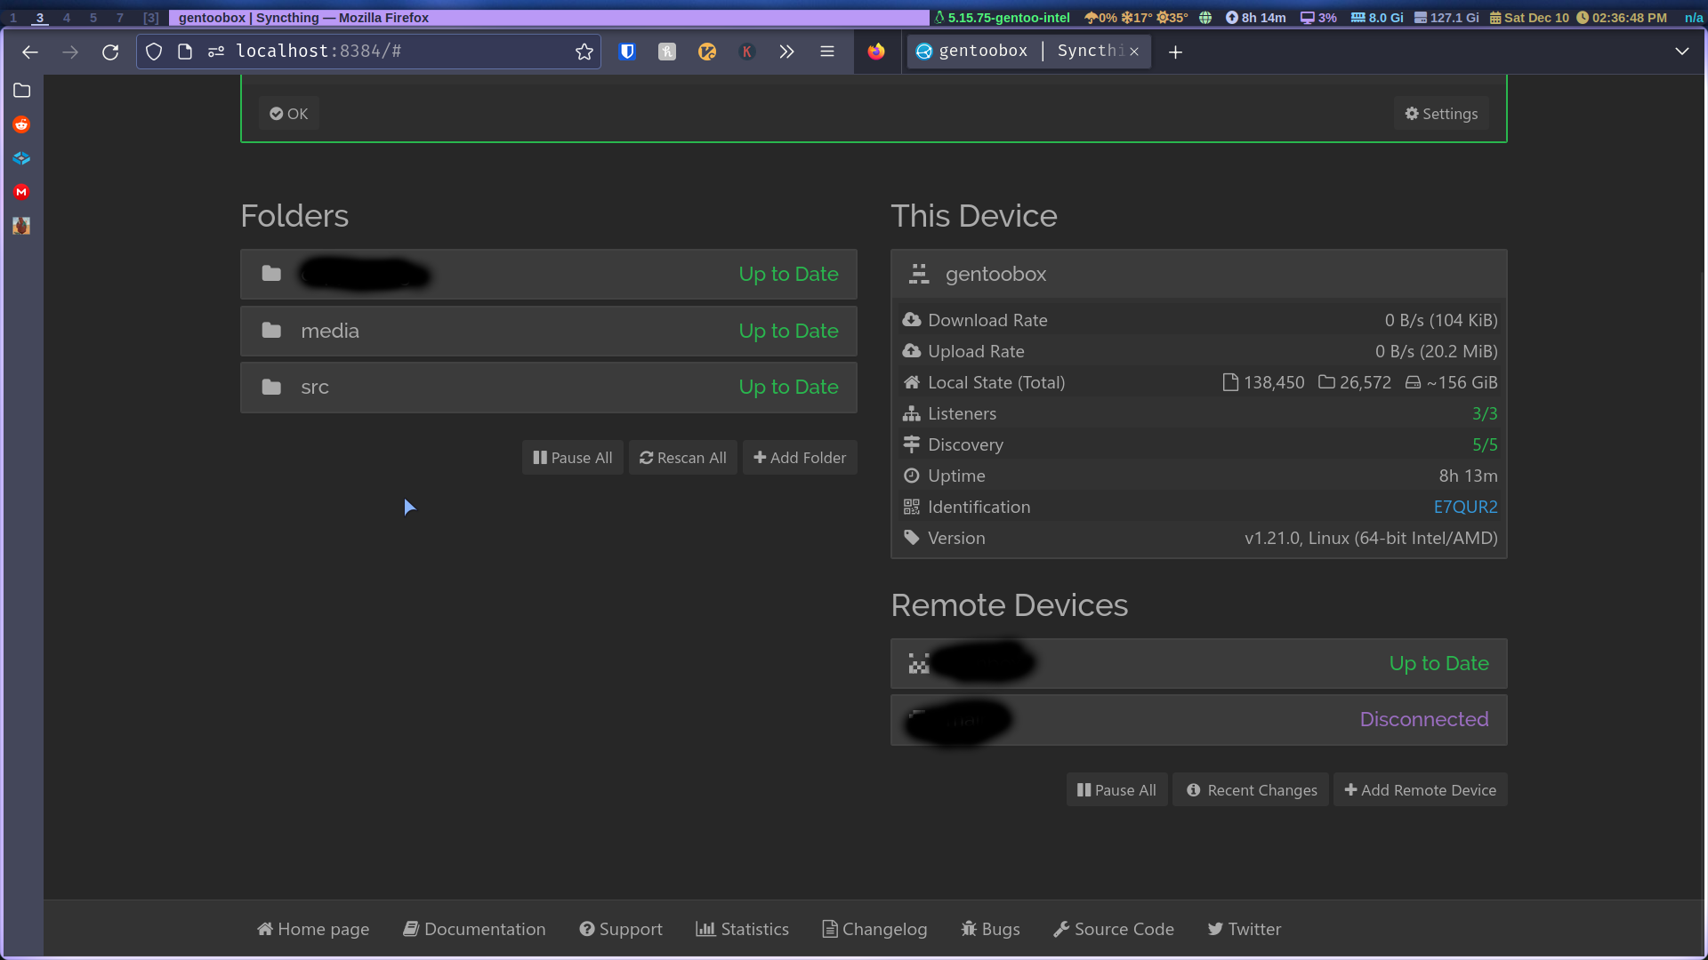List all tabs with the dropdown arrow
The height and width of the screenshot is (960, 1708).
click(1682, 52)
